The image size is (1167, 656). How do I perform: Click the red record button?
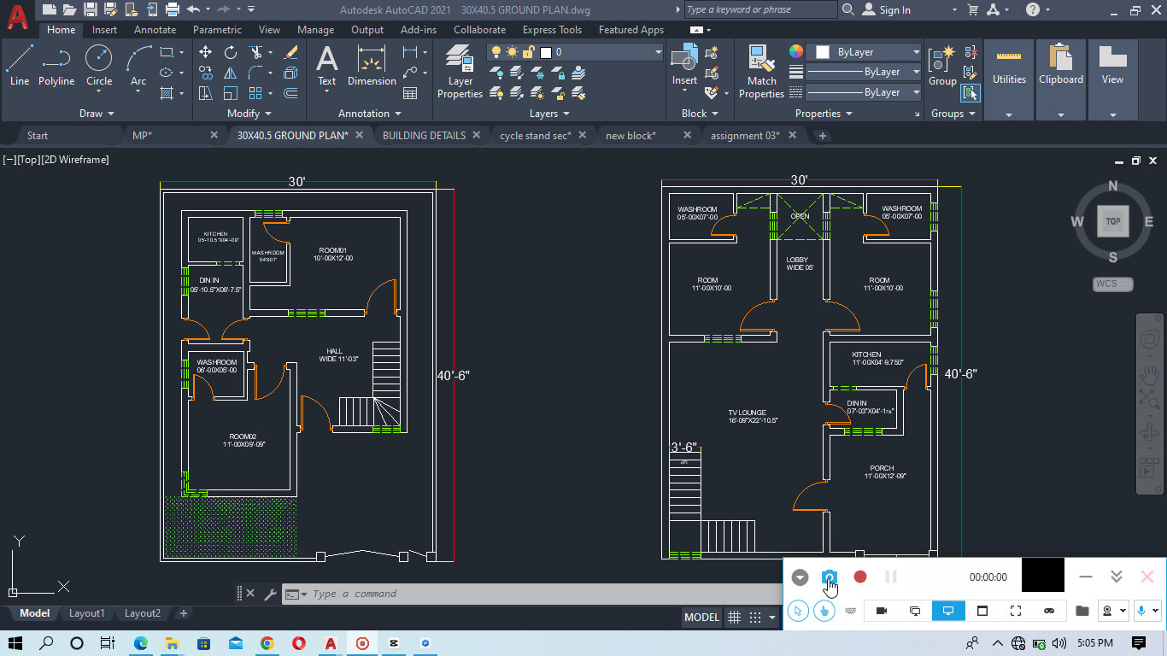coord(860,577)
